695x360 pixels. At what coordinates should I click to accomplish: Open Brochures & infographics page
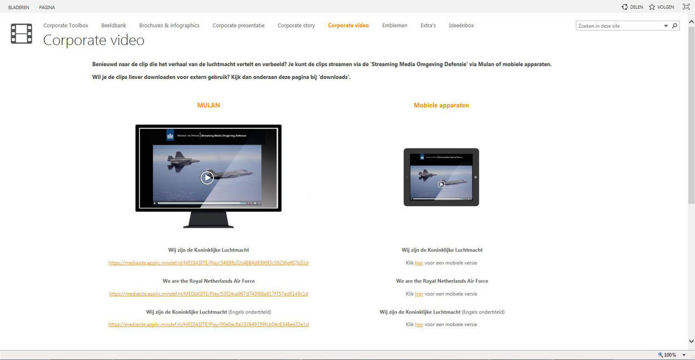click(169, 26)
